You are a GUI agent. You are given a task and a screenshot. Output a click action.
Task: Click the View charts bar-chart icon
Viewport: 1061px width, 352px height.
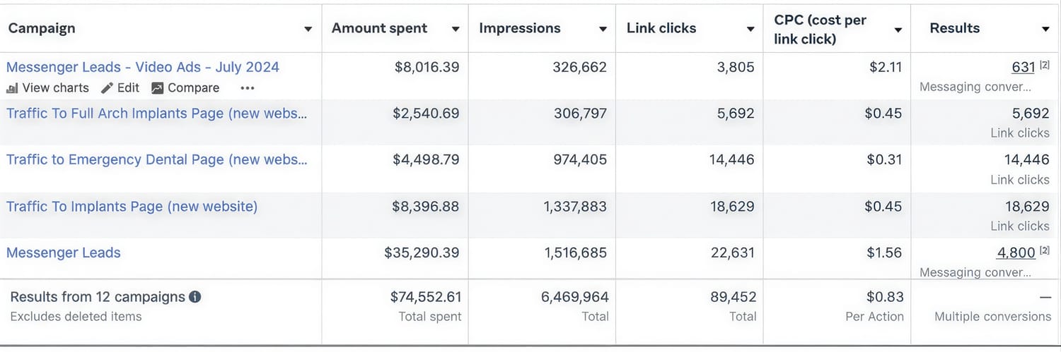pos(12,88)
